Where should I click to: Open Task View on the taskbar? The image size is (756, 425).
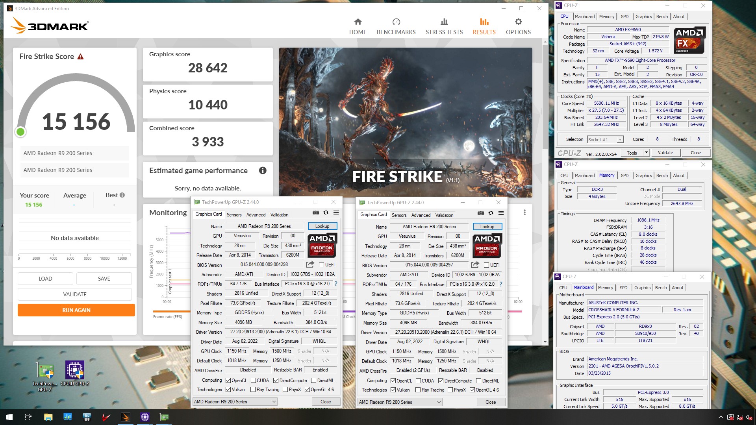click(28, 417)
